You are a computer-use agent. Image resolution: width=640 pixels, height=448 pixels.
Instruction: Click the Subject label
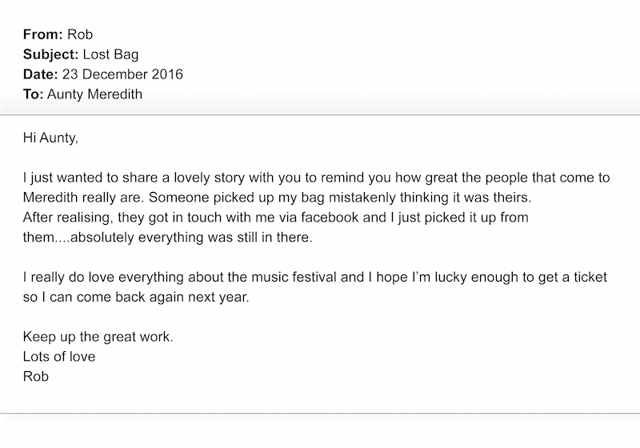50,54
